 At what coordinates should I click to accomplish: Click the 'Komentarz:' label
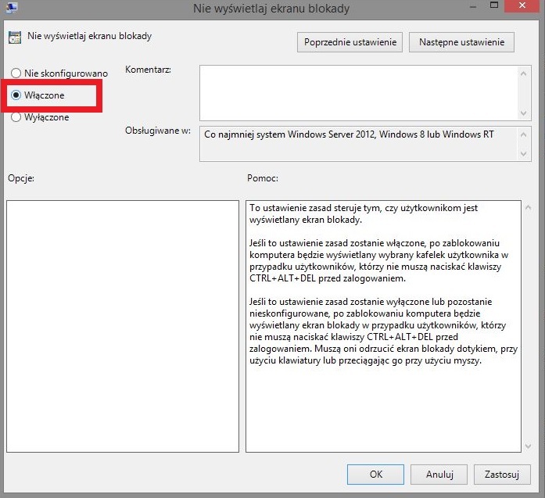pyautogui.click(x=148, y=70)
